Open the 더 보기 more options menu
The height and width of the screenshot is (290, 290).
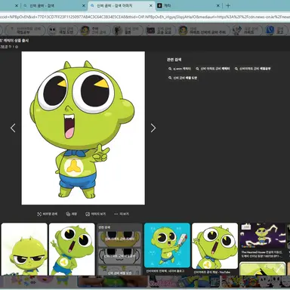point(122,214)
